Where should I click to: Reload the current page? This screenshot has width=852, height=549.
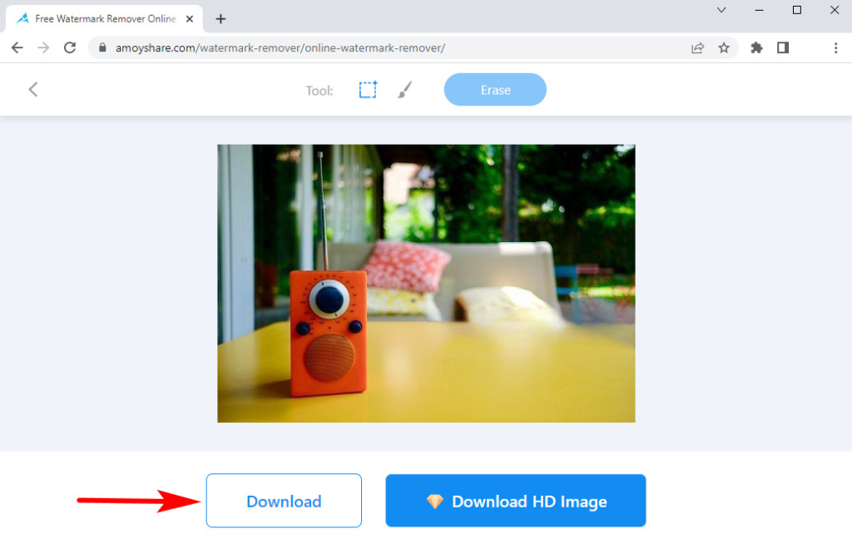click(x=70, y=48)
